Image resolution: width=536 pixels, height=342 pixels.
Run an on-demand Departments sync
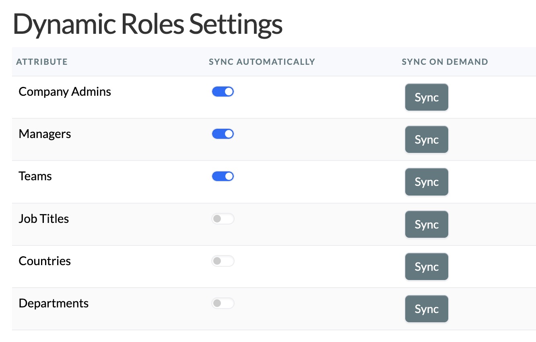(x=427, y=309)
